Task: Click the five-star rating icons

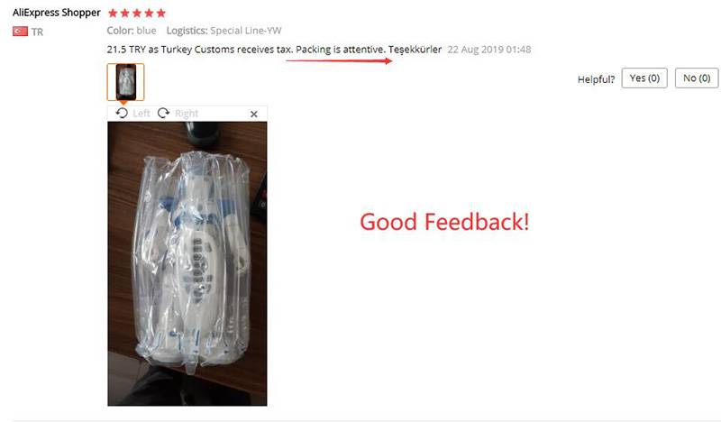Action: click(137, 13)
